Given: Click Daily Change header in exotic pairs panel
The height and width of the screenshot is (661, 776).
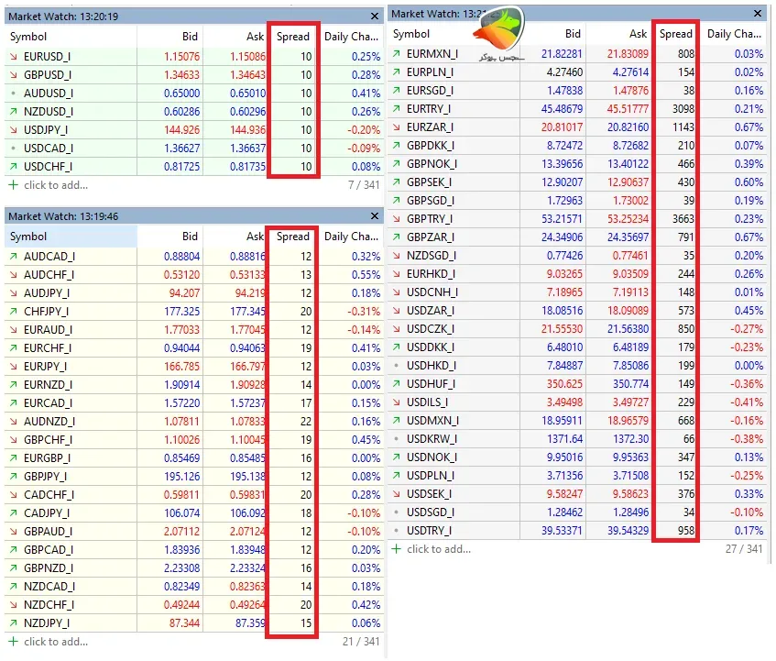Looking at the screenshot, I should pos(734,34).
